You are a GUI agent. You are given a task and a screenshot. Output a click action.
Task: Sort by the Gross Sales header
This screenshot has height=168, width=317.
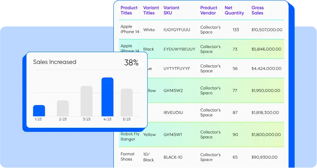pyautogui.click(x=257, y=10)
